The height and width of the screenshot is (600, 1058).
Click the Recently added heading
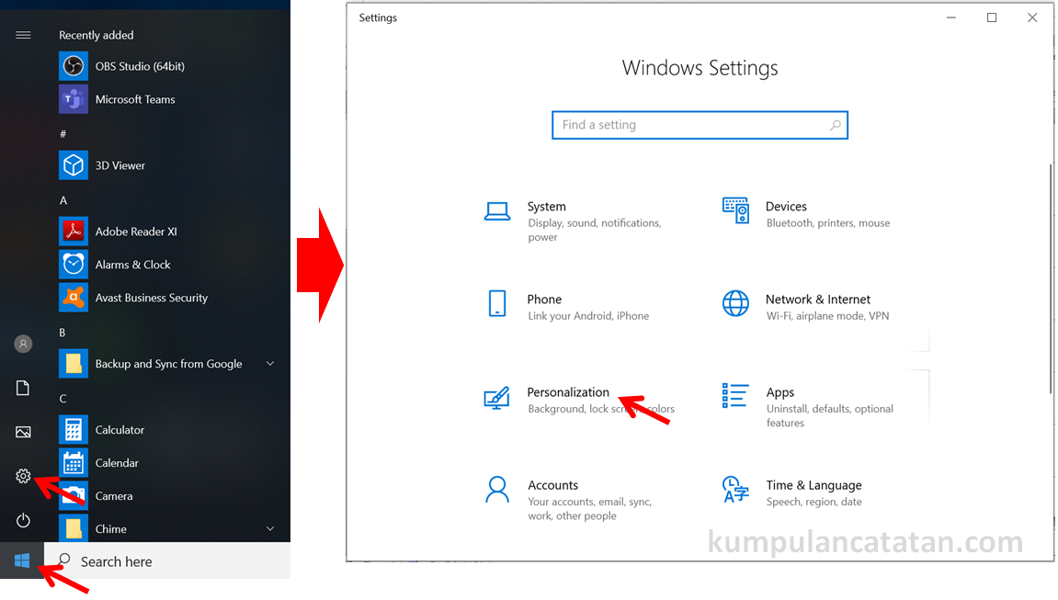coord(96,35)
